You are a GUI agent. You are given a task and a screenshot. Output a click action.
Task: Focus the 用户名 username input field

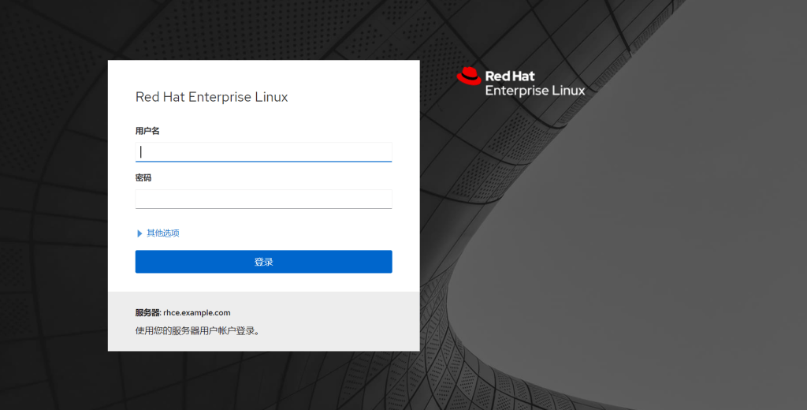[263, 152]
